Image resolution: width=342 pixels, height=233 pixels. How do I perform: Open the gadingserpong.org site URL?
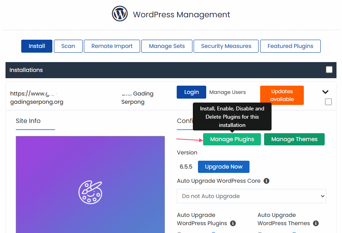37,97
